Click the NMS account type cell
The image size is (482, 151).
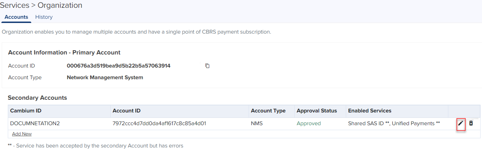257,123
